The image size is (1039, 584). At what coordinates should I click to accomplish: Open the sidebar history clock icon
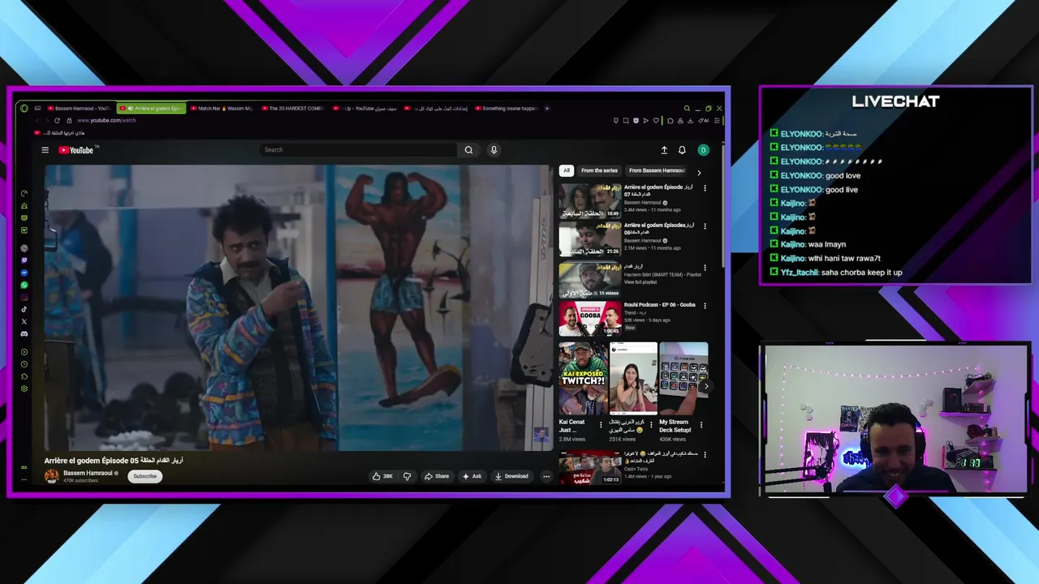24,364
